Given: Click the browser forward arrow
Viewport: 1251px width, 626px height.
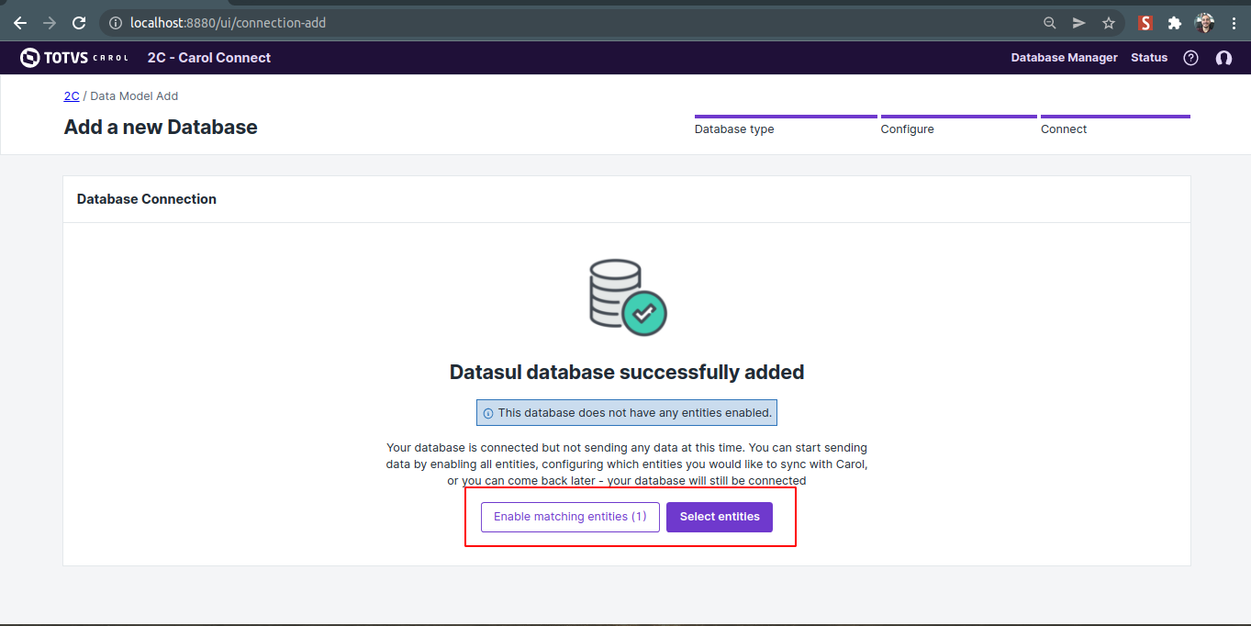Looking at the screenshot, I should [50, 23].
